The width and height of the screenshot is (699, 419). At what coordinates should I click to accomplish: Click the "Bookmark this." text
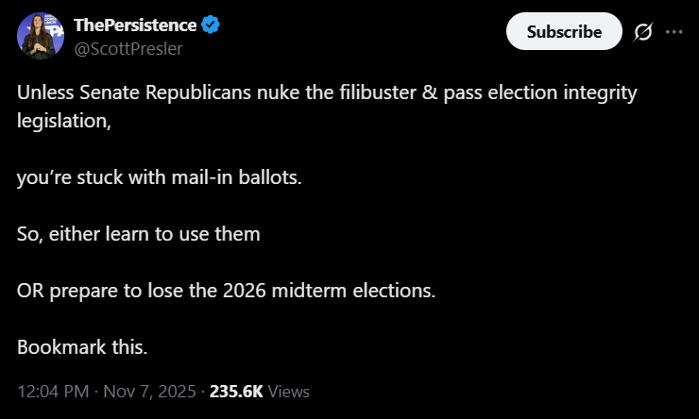(82, 346)
